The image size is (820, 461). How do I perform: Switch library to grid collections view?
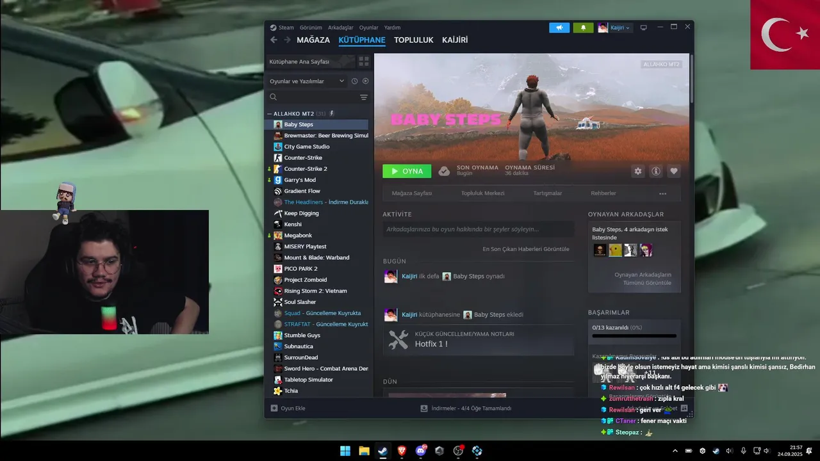click(364, 61)
